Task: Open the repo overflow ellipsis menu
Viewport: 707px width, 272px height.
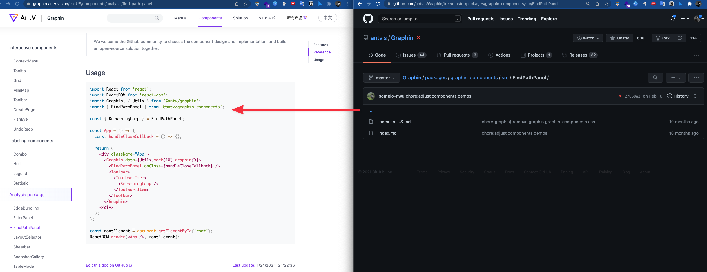Action: coord(697,55)
